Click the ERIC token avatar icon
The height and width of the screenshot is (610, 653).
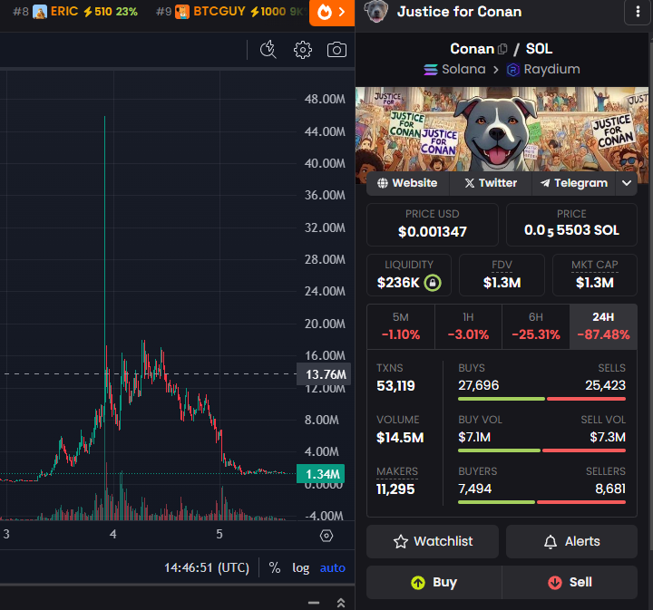pyautogui.click(x=40, y=12)
